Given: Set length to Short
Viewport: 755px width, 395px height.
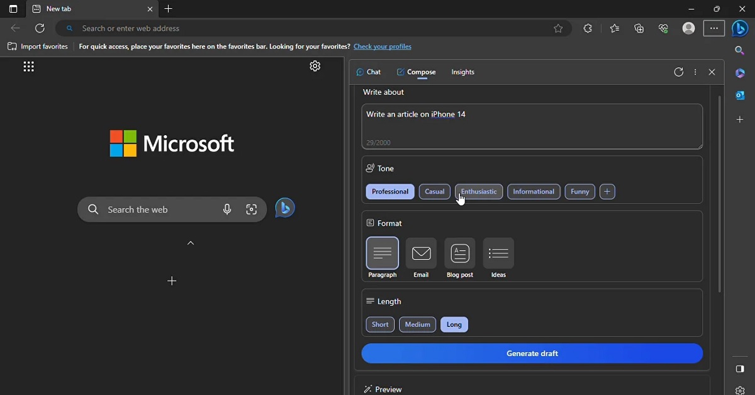Looking at the screenshot, I should tap(380, 325).
